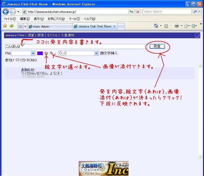Close the Jamaica Club Chat Room tab
Screen dimensions: 204x176
pos(114,26)
